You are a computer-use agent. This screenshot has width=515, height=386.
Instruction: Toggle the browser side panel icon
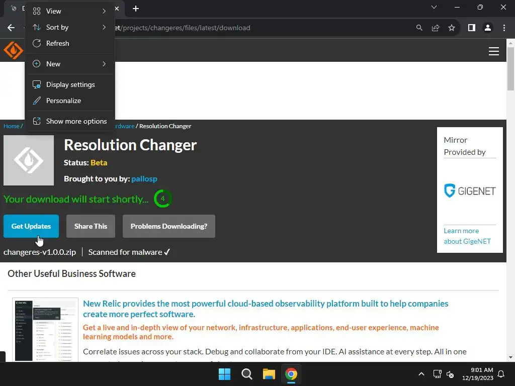coord(472,28)
